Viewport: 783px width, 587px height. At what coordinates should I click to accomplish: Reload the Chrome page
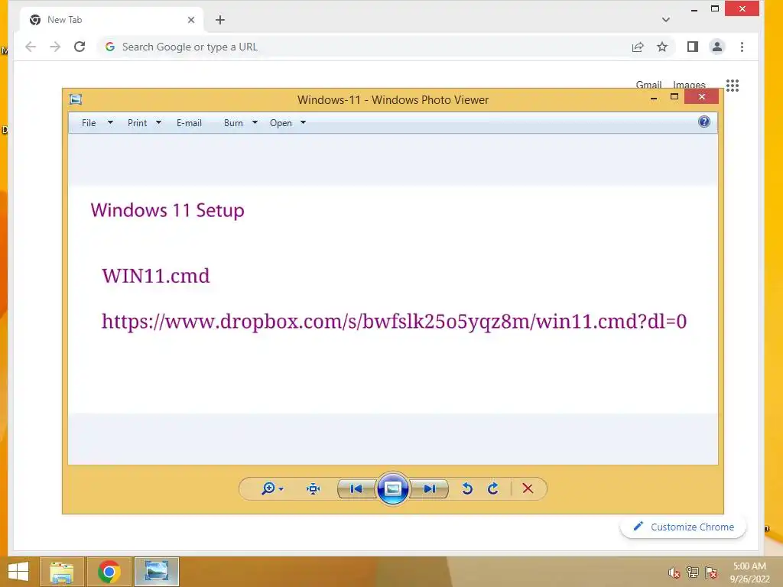tap(80, 47)
